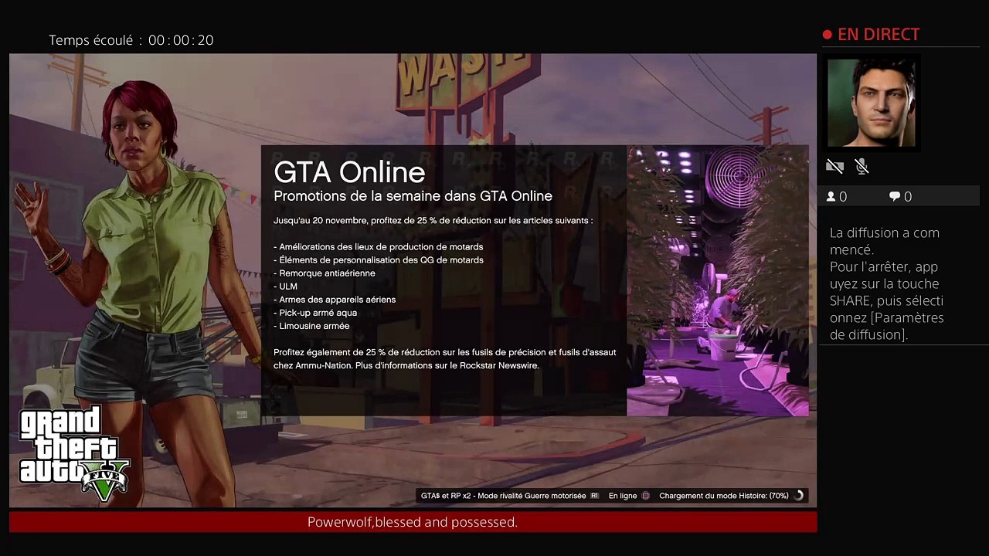Screen dimensions: 989x556
Task: Click the muted microphone icon
Action: [x=862, y=166]
